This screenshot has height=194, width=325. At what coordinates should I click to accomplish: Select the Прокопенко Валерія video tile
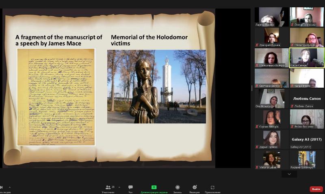point(271,58)
